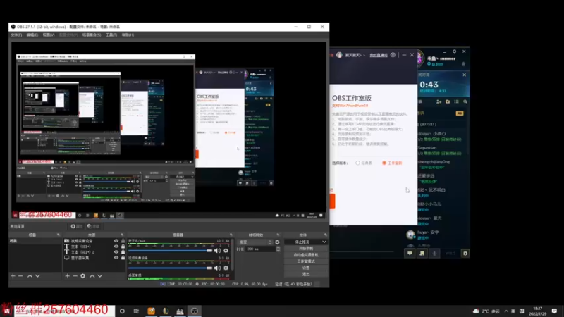Open the 场景集合(S) menu in OBS
This screenshot has width=564, height=317.
92,35
